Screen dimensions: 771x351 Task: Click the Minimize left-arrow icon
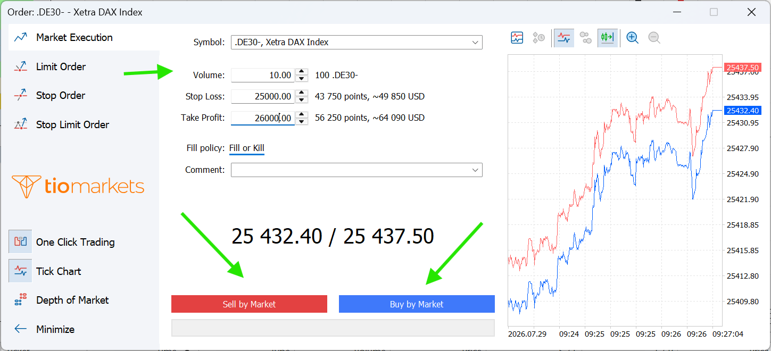pos(21,329)
